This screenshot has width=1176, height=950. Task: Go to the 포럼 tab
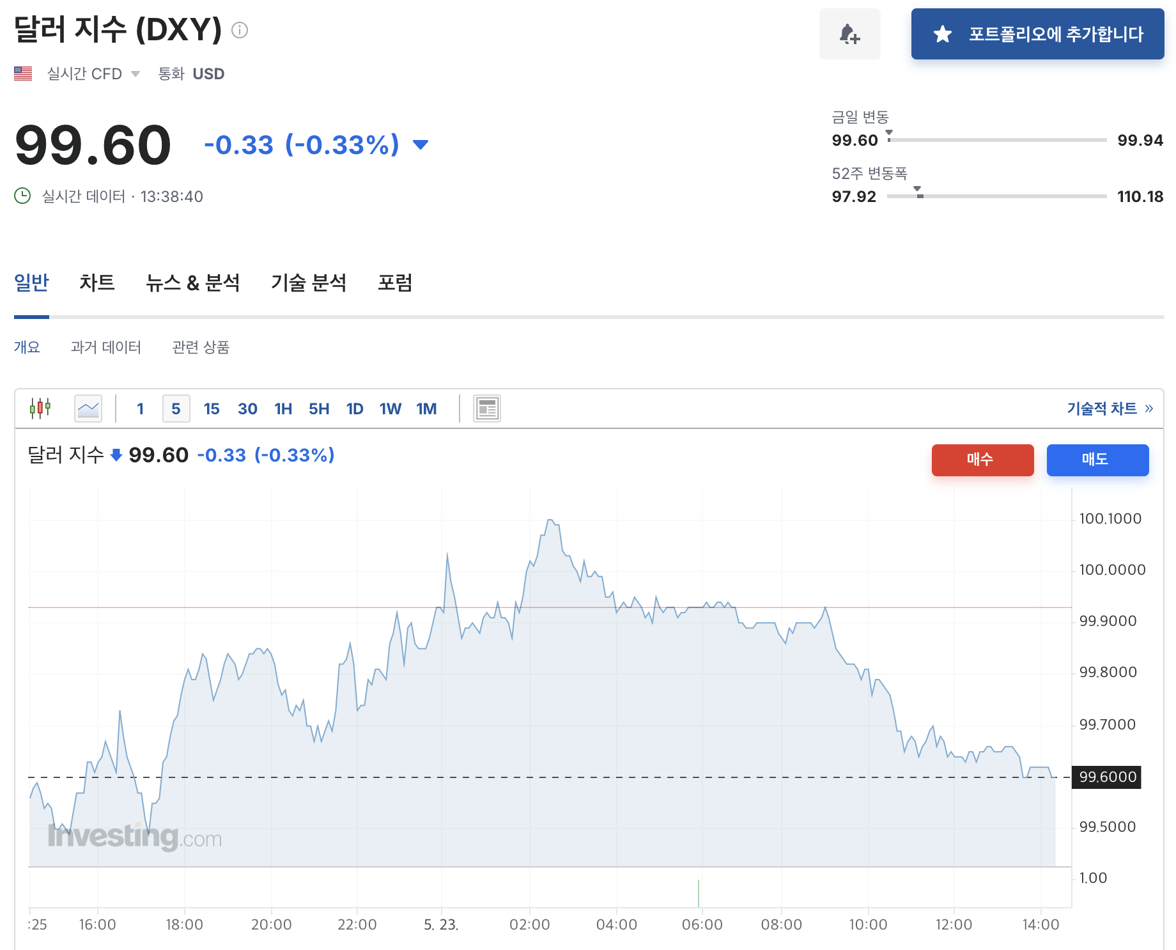click(395, 282)
